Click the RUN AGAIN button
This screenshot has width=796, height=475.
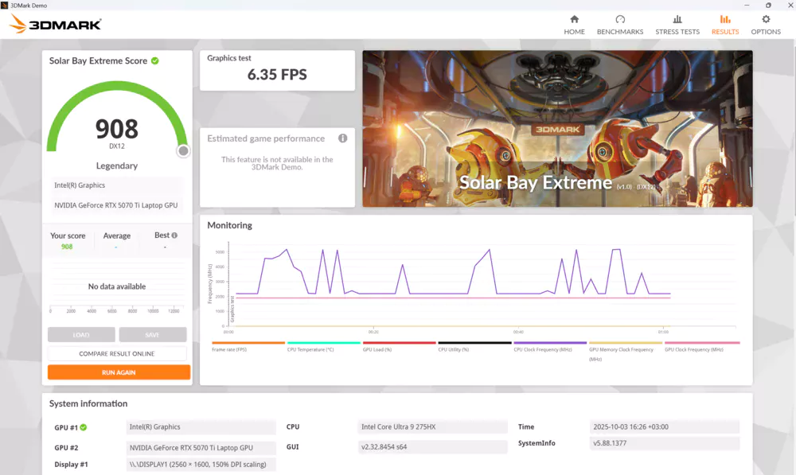tap(118, 372)
